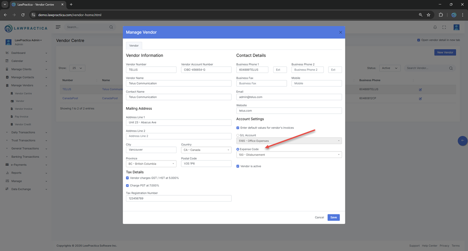468x251 pixels.
Task: Click the edit icon in TELUS row
Action: [420, 90]
